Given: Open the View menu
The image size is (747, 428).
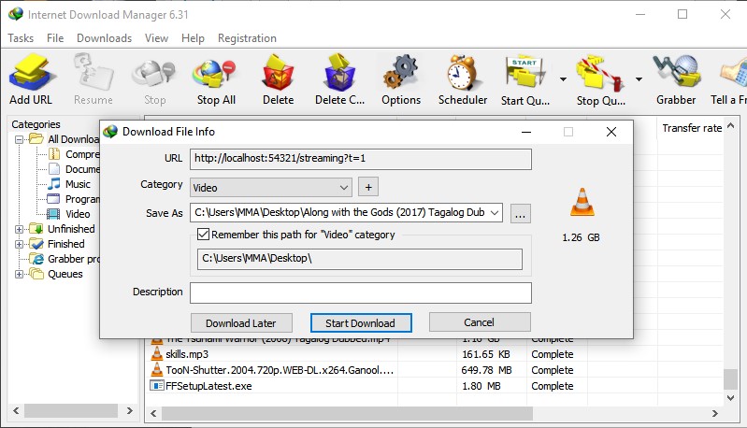Looking at the screenshot, I should tap(156, 38).
